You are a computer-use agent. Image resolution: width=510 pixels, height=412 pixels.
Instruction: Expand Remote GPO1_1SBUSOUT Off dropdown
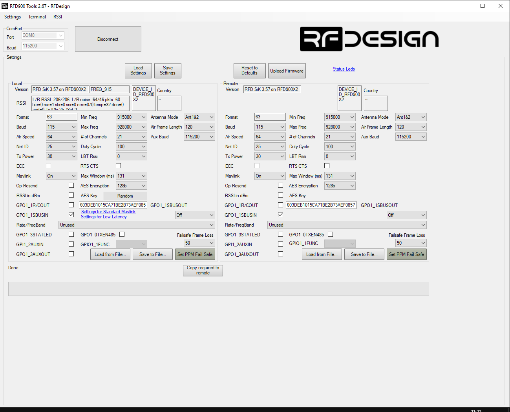pyautogui.click(x=407, y=215)
